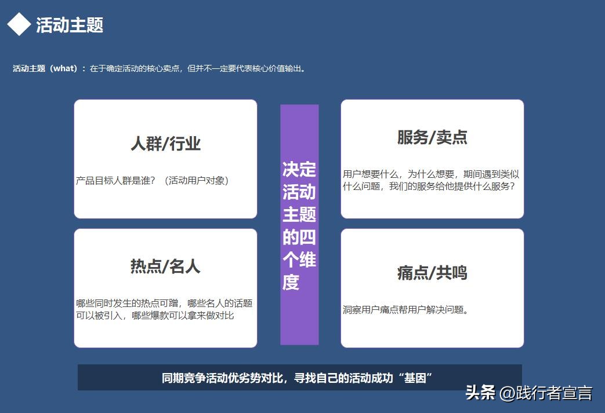This screenshot has height=413, width=605.
Task: Click the 活动主题 slide title
Action: coord(70,25)
